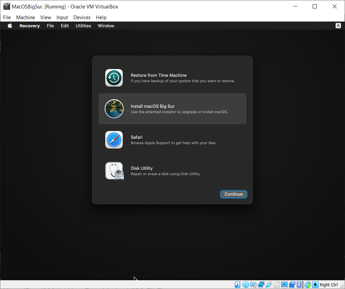
Task: Click the optical disk status icon
Action: 245,285
